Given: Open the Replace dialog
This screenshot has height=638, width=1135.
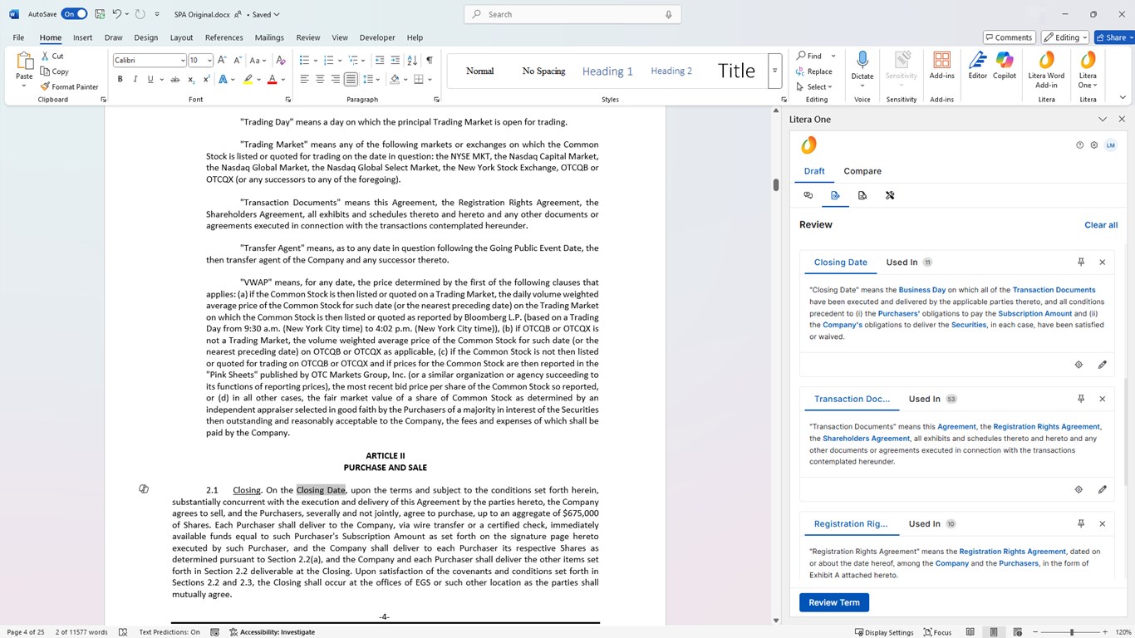Looking at the screenshot, I should click(814, 71).
